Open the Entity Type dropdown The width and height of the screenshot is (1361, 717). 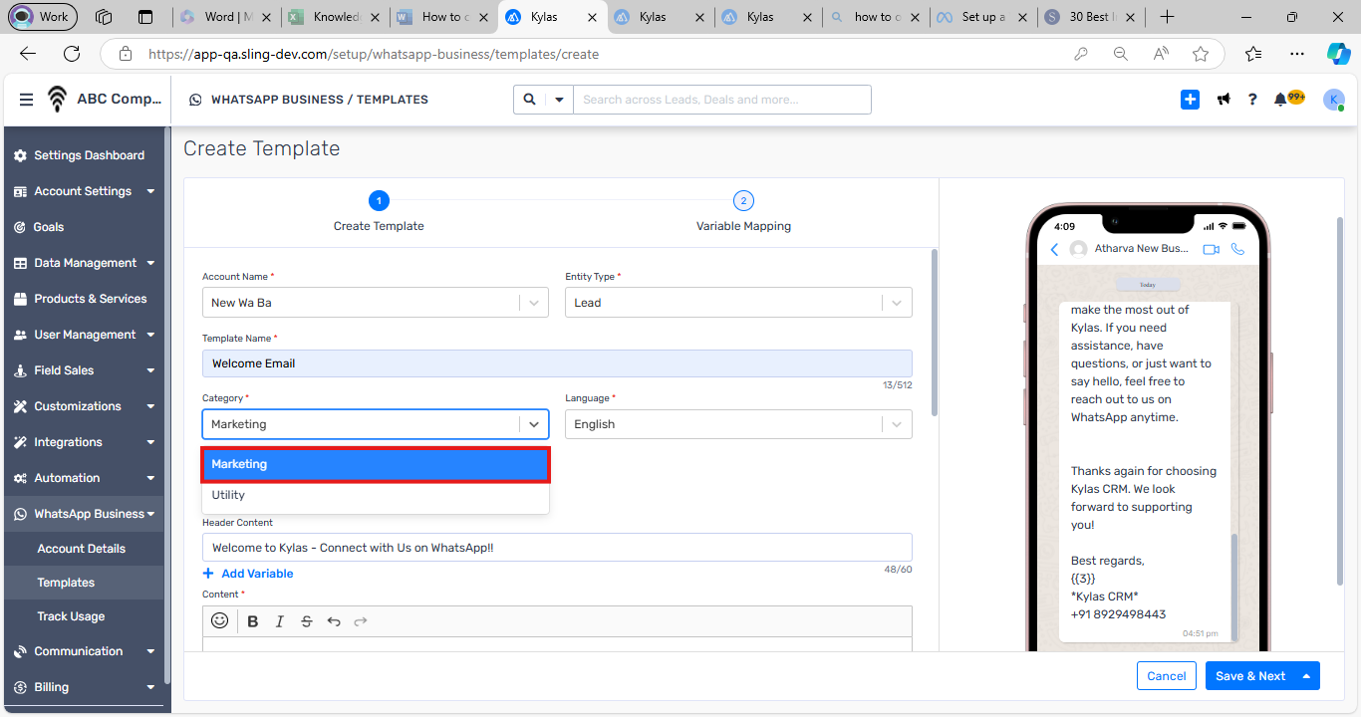[x=738, y=303]
